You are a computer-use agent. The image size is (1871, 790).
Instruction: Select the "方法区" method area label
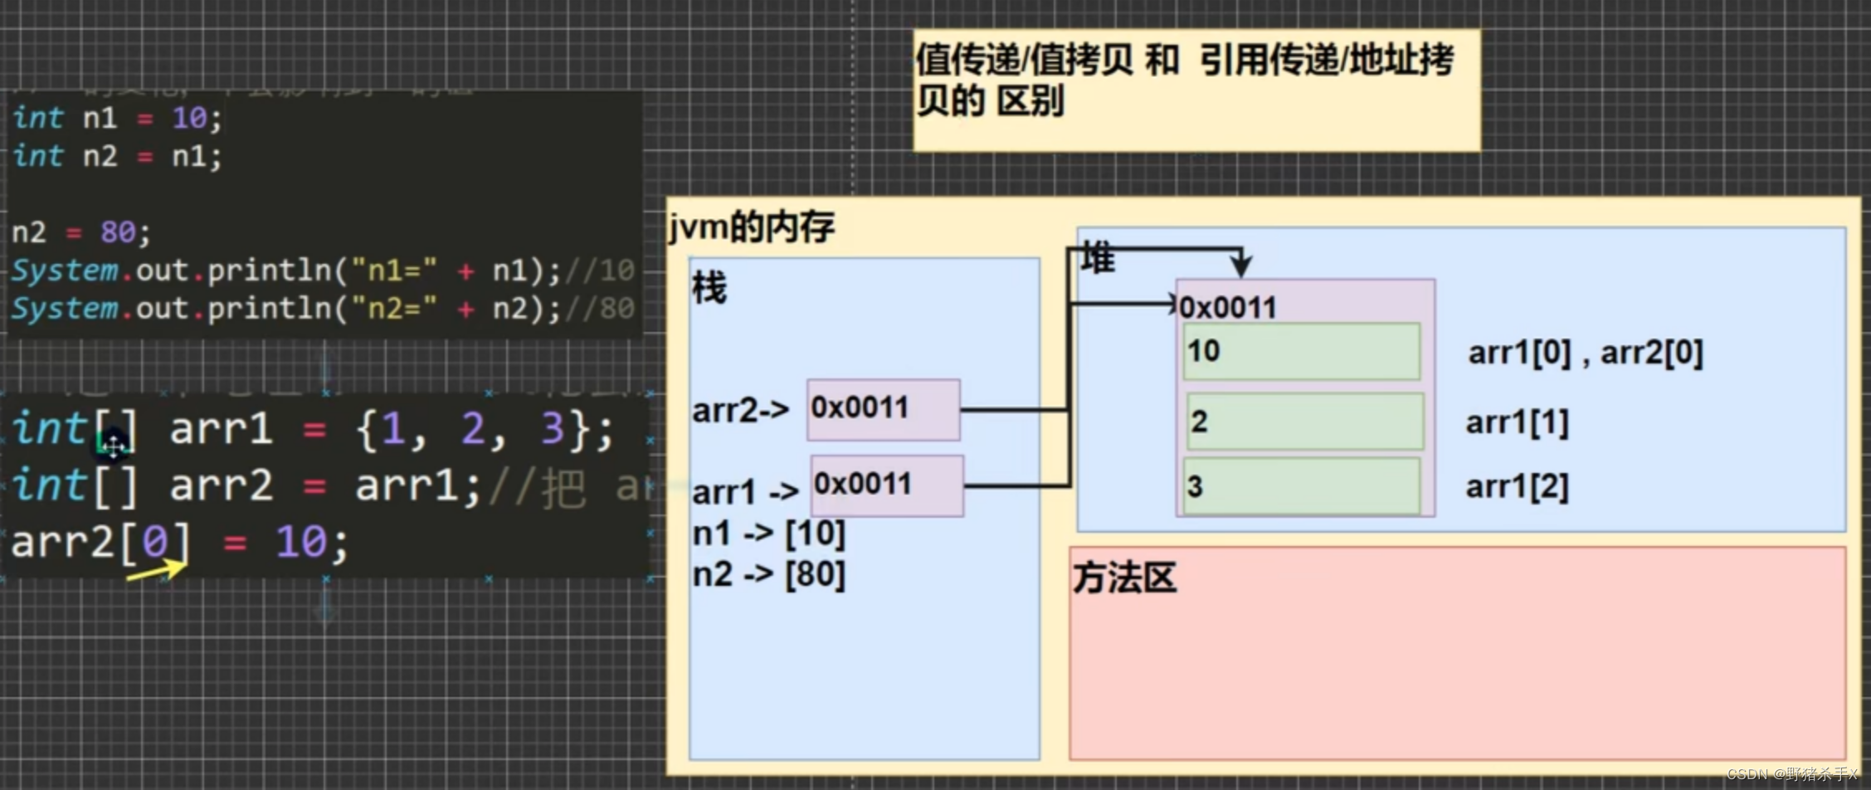[x=1124, y=578]
